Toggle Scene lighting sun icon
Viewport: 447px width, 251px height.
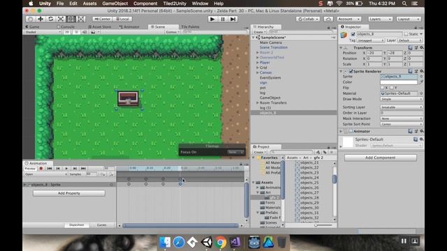pos(76,32)
